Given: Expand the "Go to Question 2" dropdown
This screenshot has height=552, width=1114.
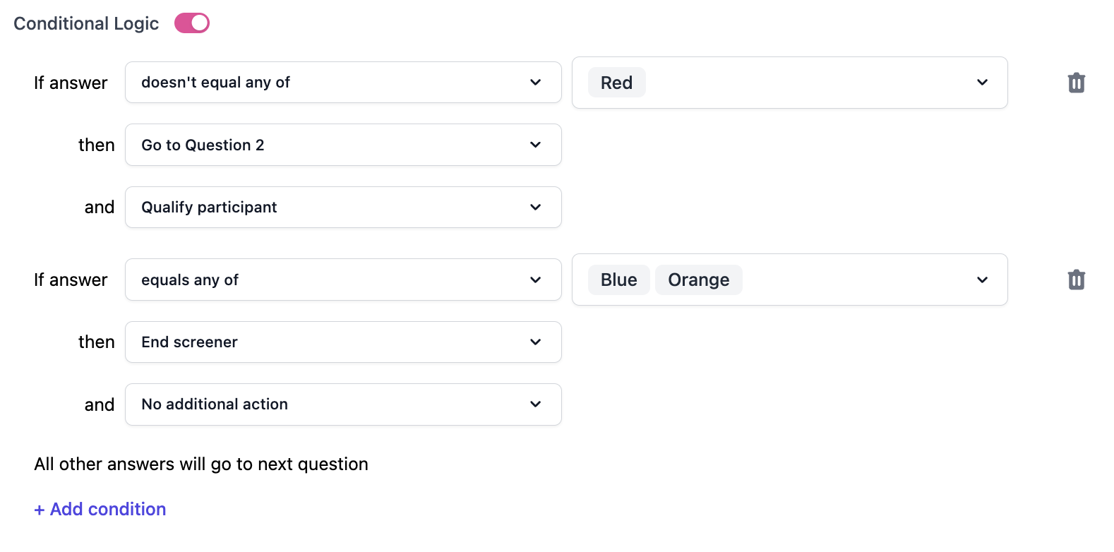Looking at the screenshot, I should (342, 145).
